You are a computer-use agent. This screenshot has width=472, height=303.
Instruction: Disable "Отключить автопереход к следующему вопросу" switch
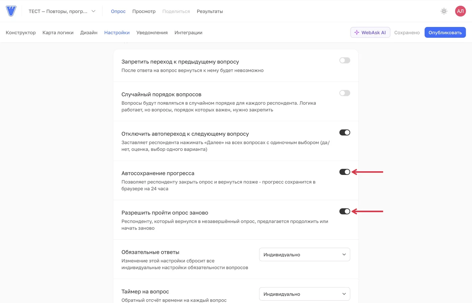click(x=345, y=132)
